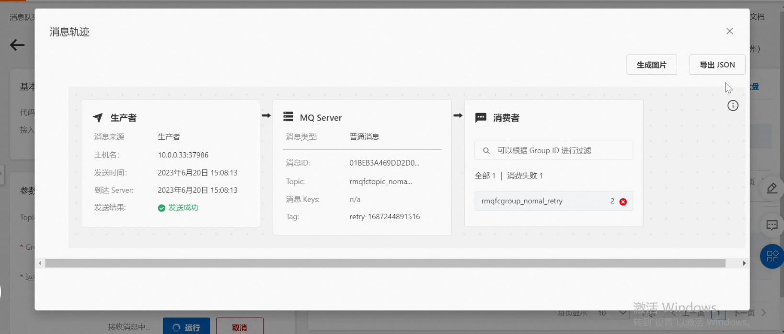
Task: Click the search magnifier icon
Action: tap(486, 151)
